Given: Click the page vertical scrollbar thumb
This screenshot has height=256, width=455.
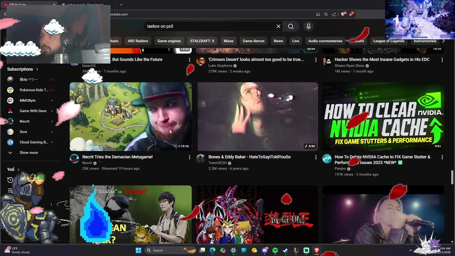Looking at the screenshot, I should click(452, 178).
